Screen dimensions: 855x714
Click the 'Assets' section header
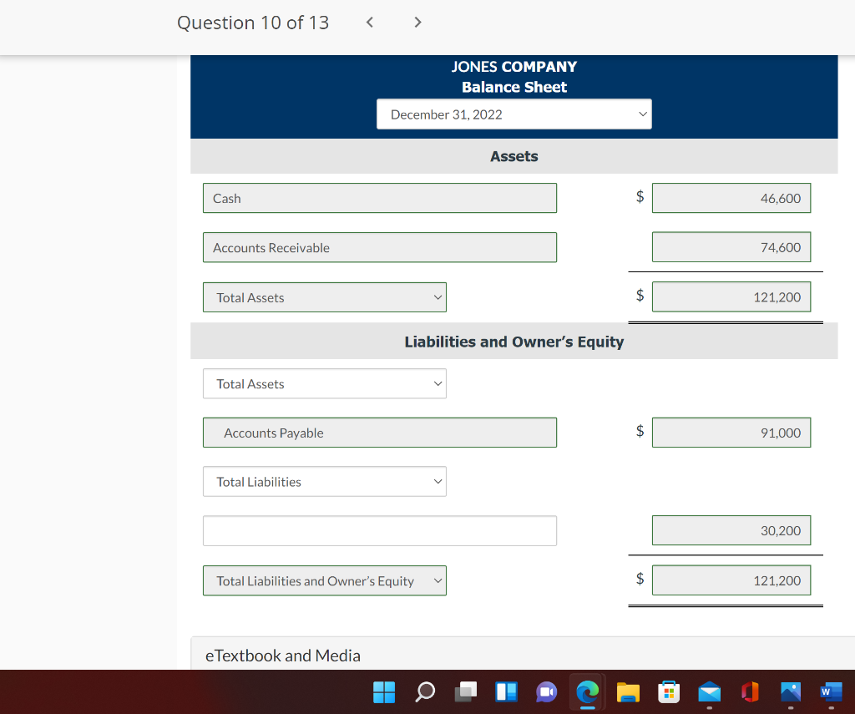[514, 156]
